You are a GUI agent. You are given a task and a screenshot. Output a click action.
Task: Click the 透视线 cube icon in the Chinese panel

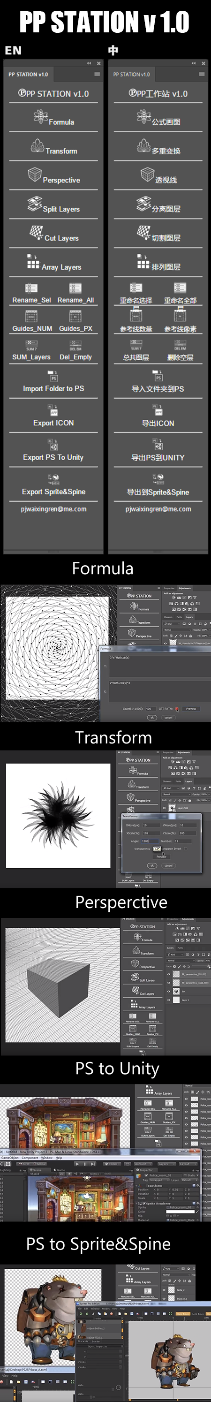(147, 174)
